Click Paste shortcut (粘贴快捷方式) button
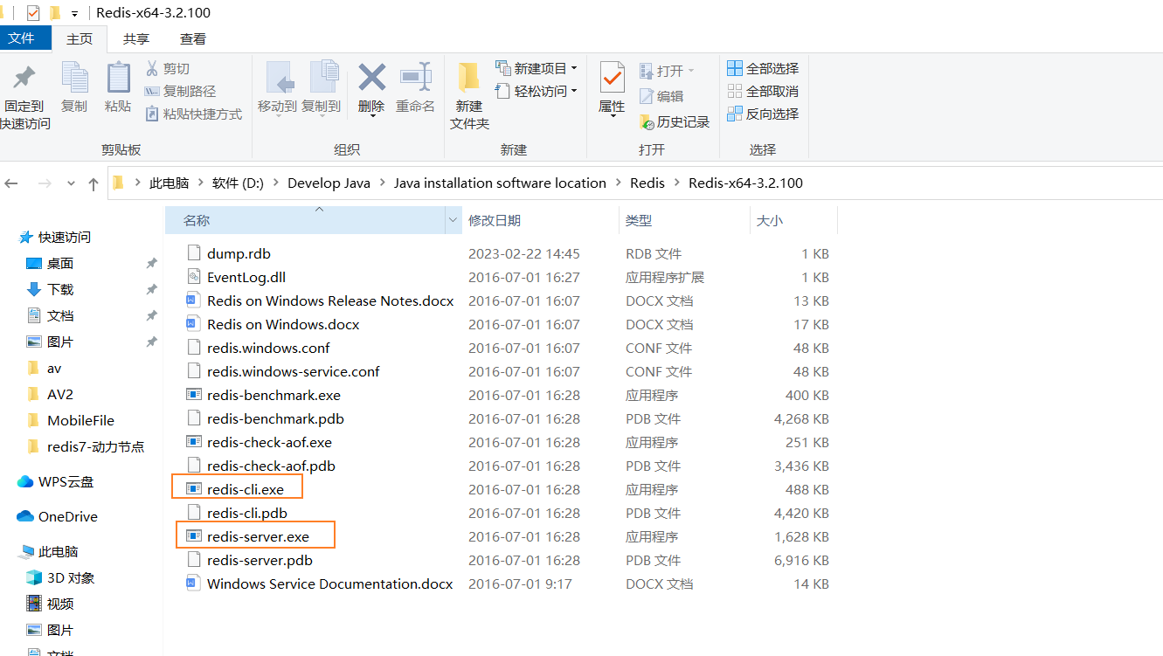1163x656 pixels. tap(193, 114)
